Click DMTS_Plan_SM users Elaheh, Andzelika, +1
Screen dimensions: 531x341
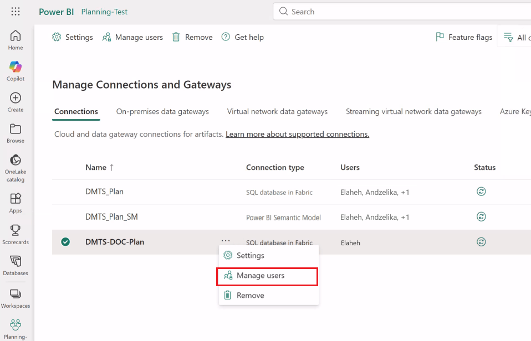[375, 217]
